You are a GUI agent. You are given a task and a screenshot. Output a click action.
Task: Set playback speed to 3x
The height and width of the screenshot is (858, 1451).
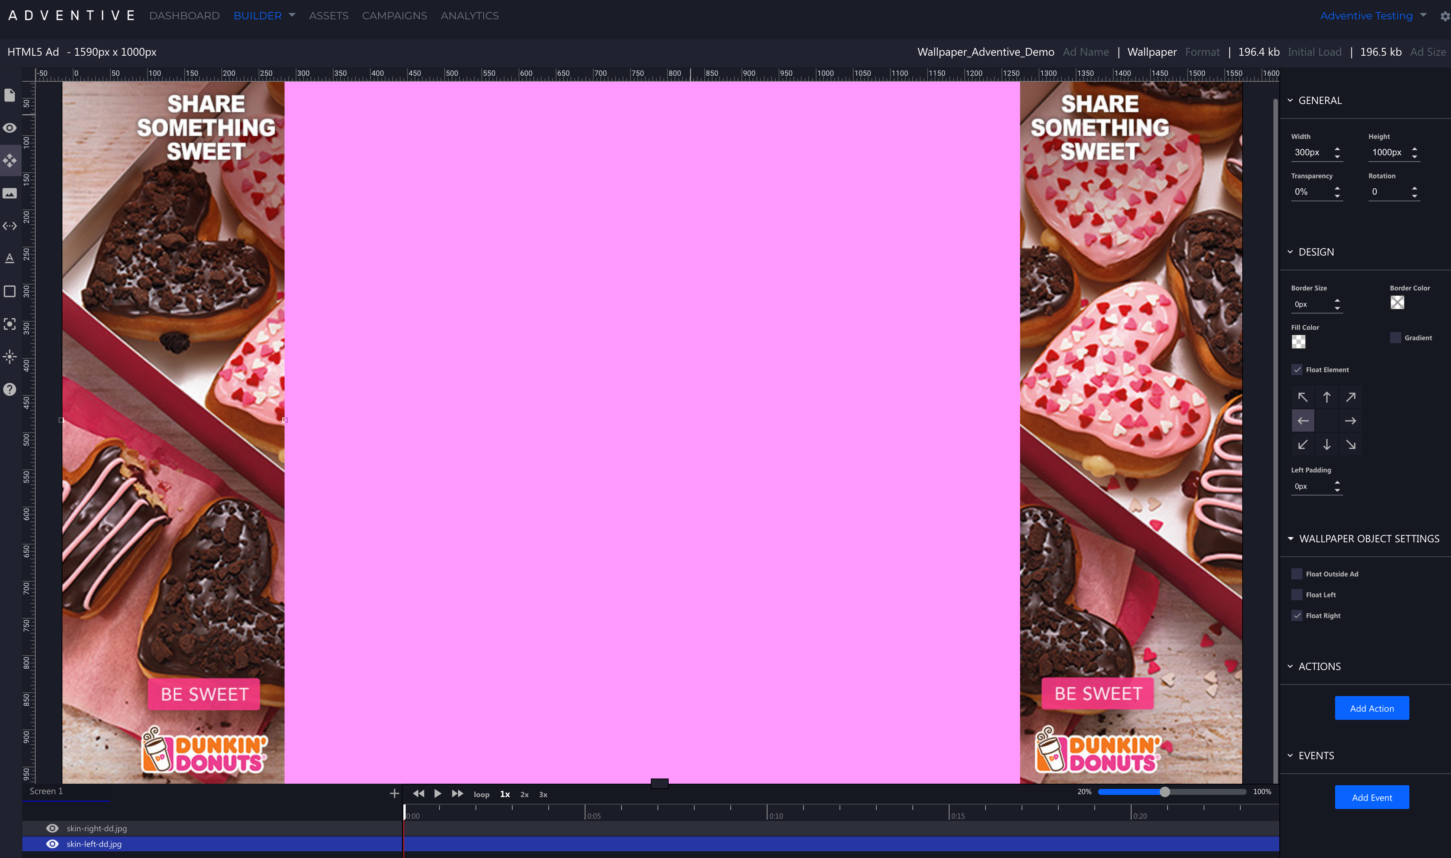pyautogui.click(x=543, y=795)
